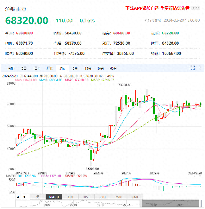Select the 无 indicator option
This screenshot has width=205, height=209.
pyautogui.click(x=38, y=197)
